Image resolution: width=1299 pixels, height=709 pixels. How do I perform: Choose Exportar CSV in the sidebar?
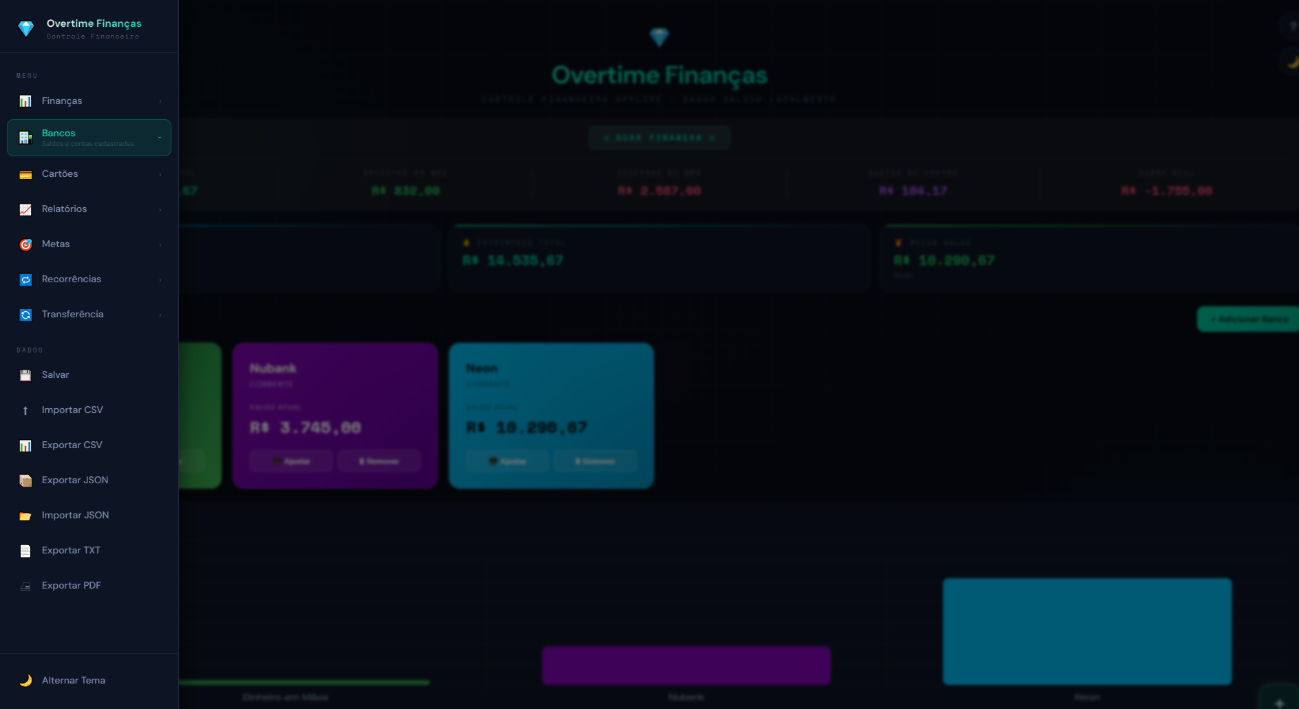[x=89, y=445]
